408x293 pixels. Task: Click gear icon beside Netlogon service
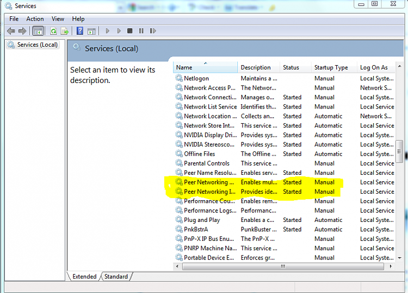179,78
